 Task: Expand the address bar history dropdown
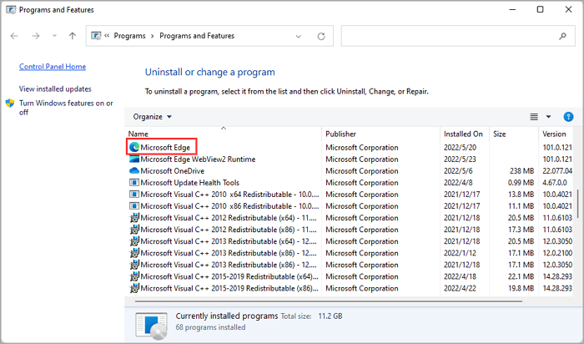(x=299, y=36)
